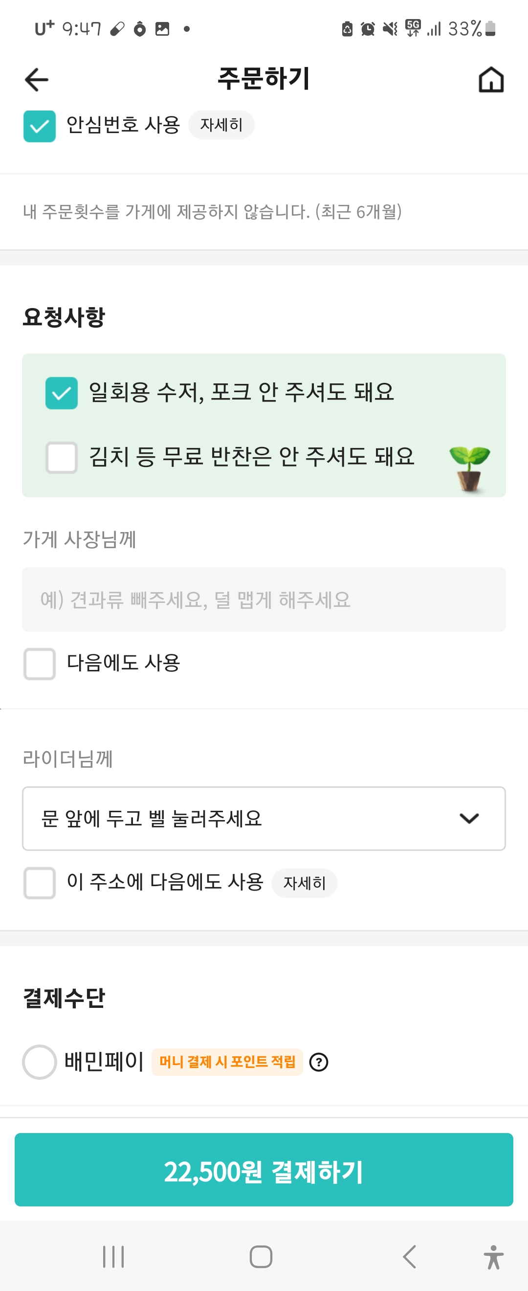The height and width of the screenshot is (1291, 528).
Task: Expand the dropdown chevron arrow
Action: coord(469,819)
